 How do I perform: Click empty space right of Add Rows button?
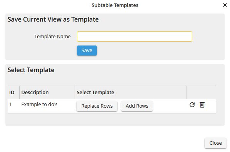pos(170,106)
